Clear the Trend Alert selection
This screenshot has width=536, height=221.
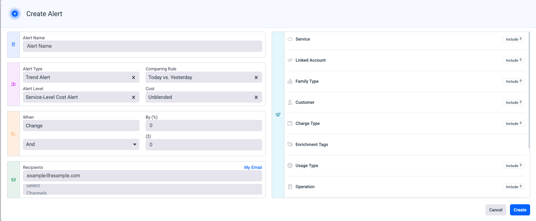[134, 77]
